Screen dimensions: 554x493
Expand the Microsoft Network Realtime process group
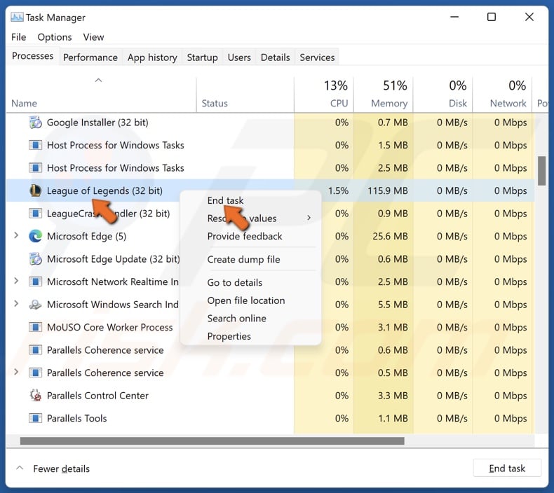16,281
